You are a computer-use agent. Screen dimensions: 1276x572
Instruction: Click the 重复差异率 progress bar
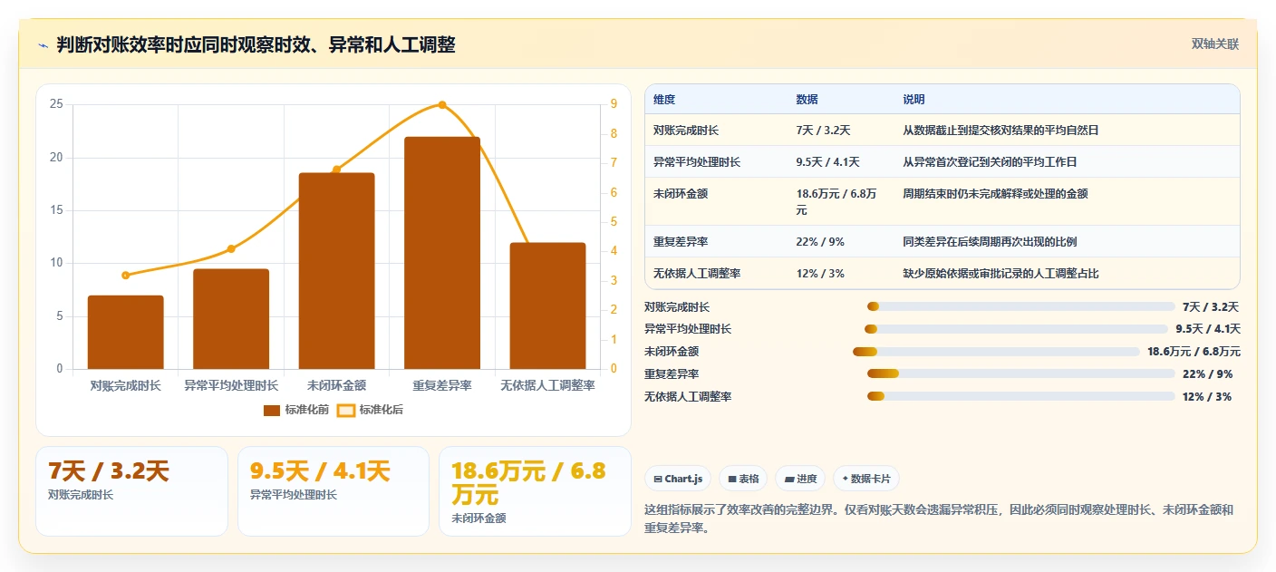[1020, 373]
